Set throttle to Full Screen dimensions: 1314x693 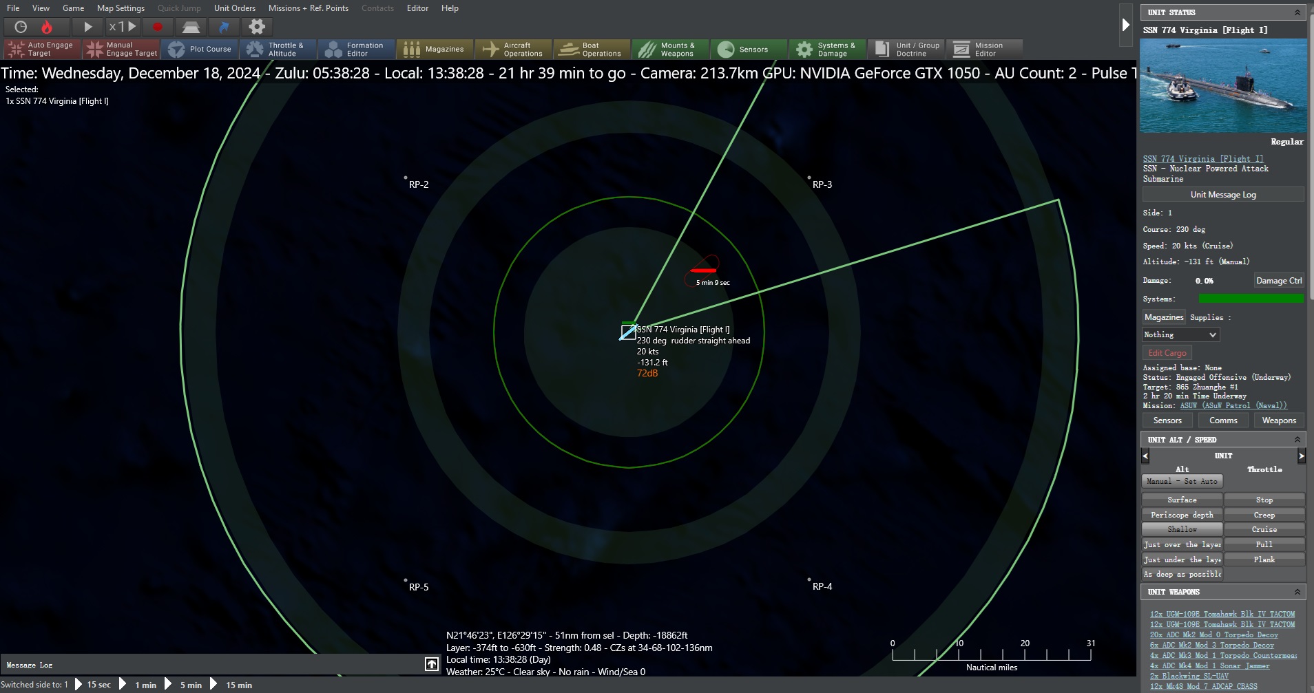point(1264,544)
